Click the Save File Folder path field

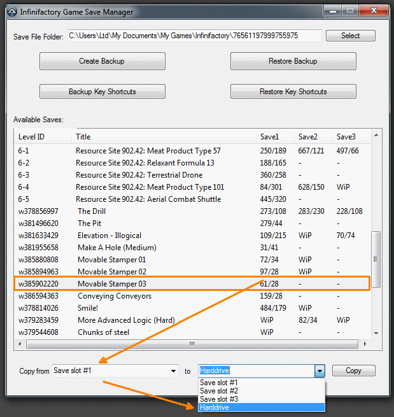click(x=194, y=36)
